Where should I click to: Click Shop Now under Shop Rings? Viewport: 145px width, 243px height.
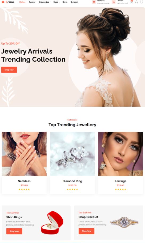point(14,231)
